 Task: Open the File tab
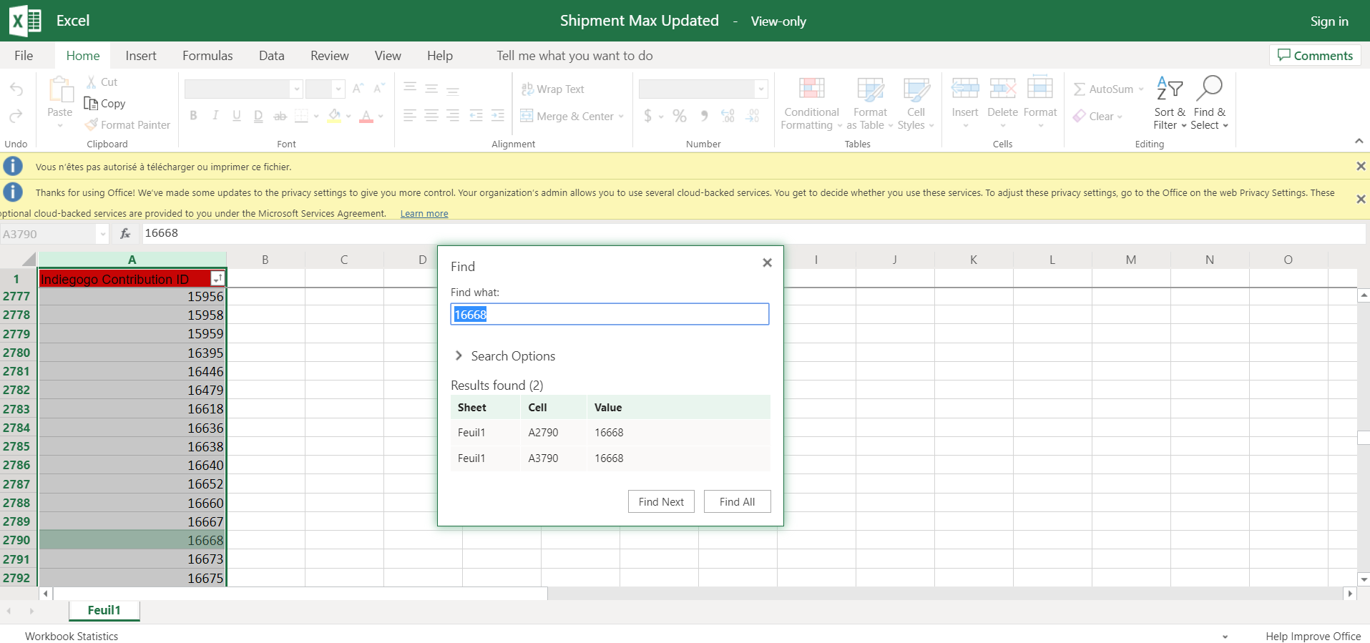(x=24, y=56)
